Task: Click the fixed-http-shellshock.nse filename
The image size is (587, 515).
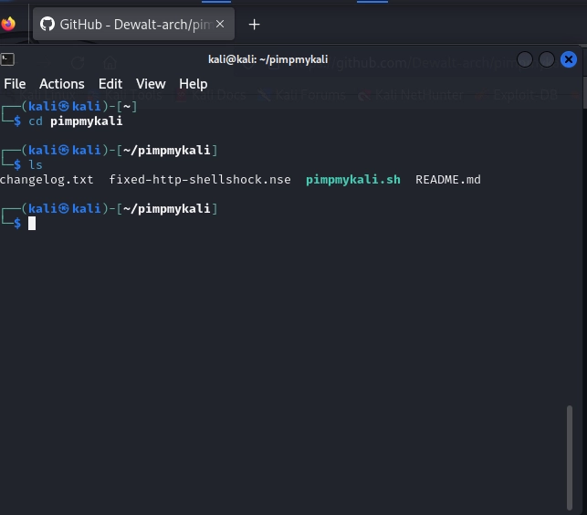Action: tap(200, 180)
